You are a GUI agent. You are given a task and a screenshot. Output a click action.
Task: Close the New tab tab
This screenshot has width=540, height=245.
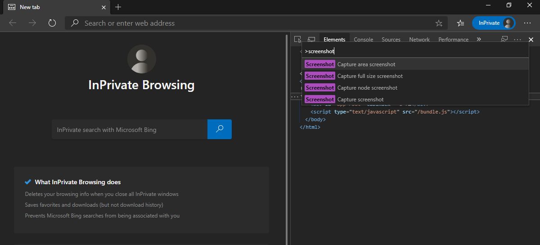pyautogui.click(x=104, y=7)
